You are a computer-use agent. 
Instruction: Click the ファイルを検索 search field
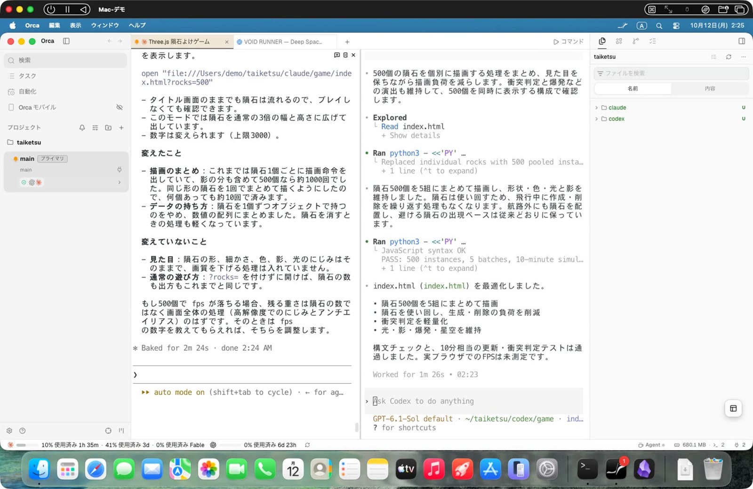[x=671, y=73]
